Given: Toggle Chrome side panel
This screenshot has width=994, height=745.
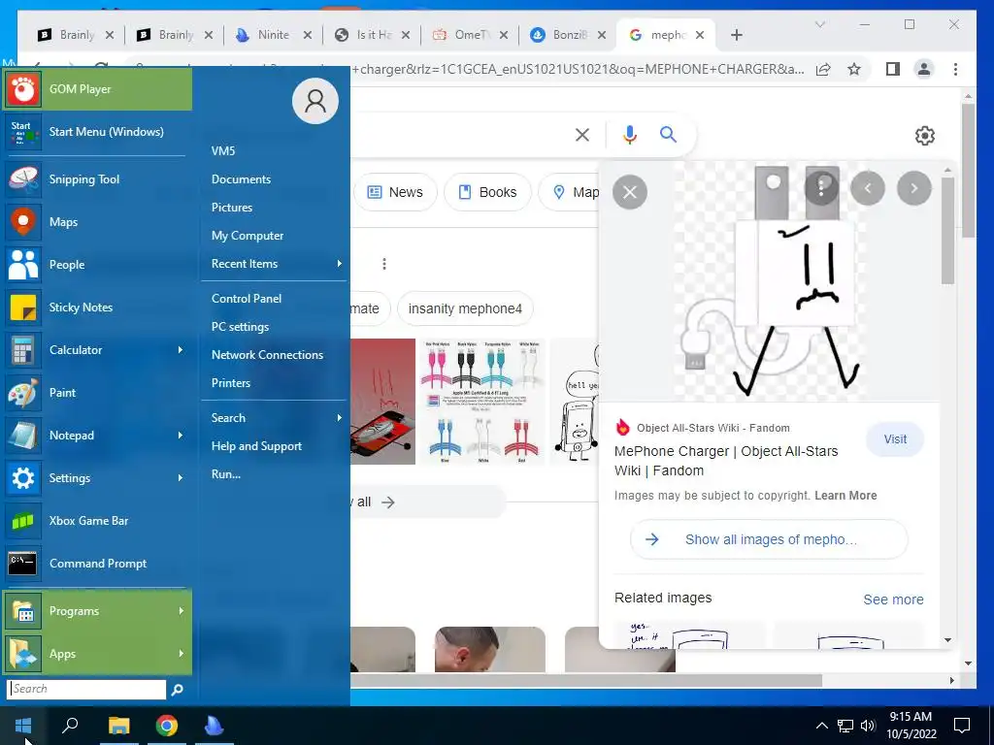Looking at the screenshot, I should click(x=893, y=69).
